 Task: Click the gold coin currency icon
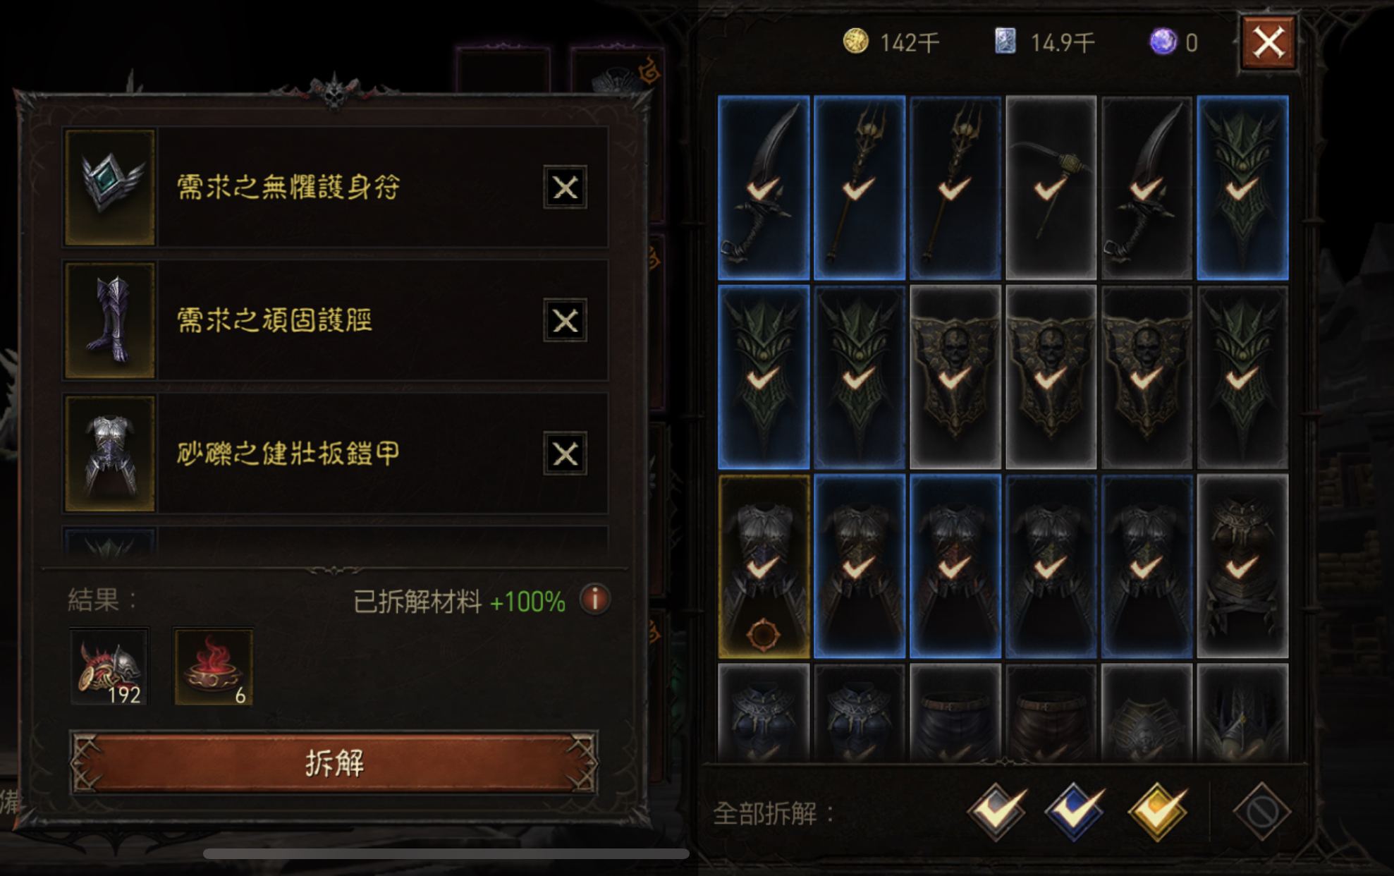(x=855, y=42)
